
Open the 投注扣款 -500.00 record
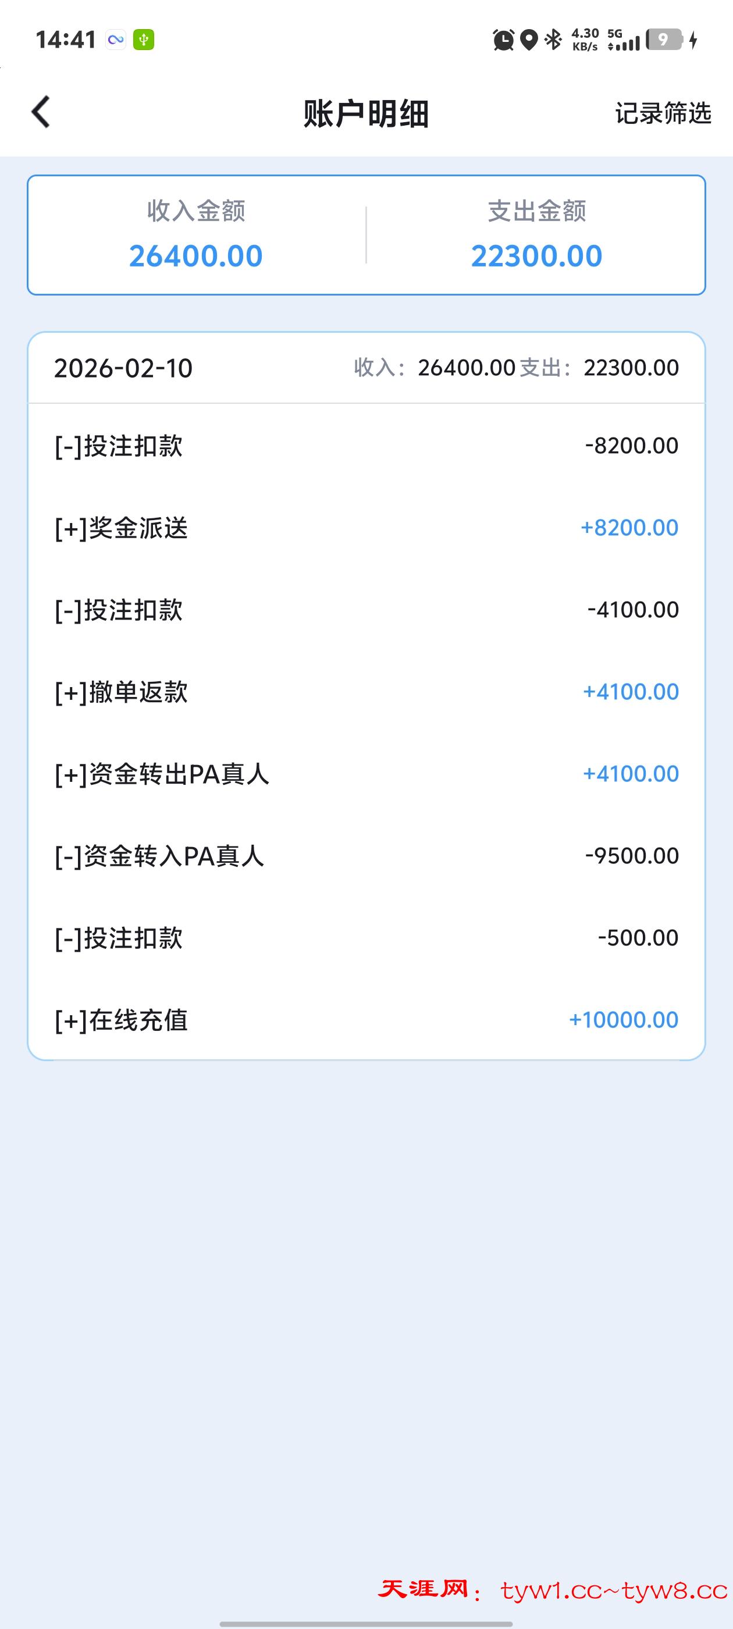[366, 938]
